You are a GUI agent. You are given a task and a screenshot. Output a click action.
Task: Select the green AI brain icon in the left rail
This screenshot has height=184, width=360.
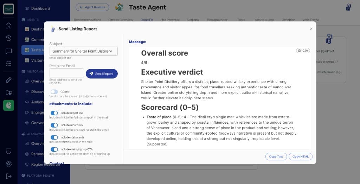tap(8, 105)
